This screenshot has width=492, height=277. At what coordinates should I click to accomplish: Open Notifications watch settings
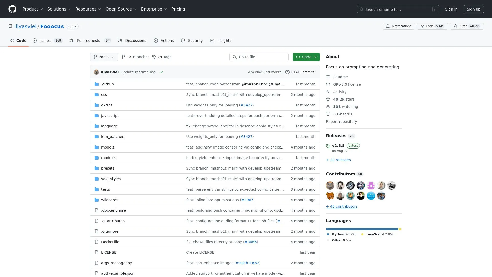coord(399,26)
